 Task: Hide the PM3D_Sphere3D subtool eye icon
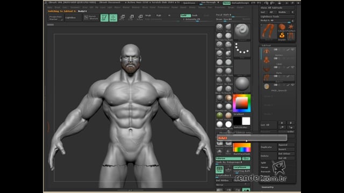[x=293, y=85]
